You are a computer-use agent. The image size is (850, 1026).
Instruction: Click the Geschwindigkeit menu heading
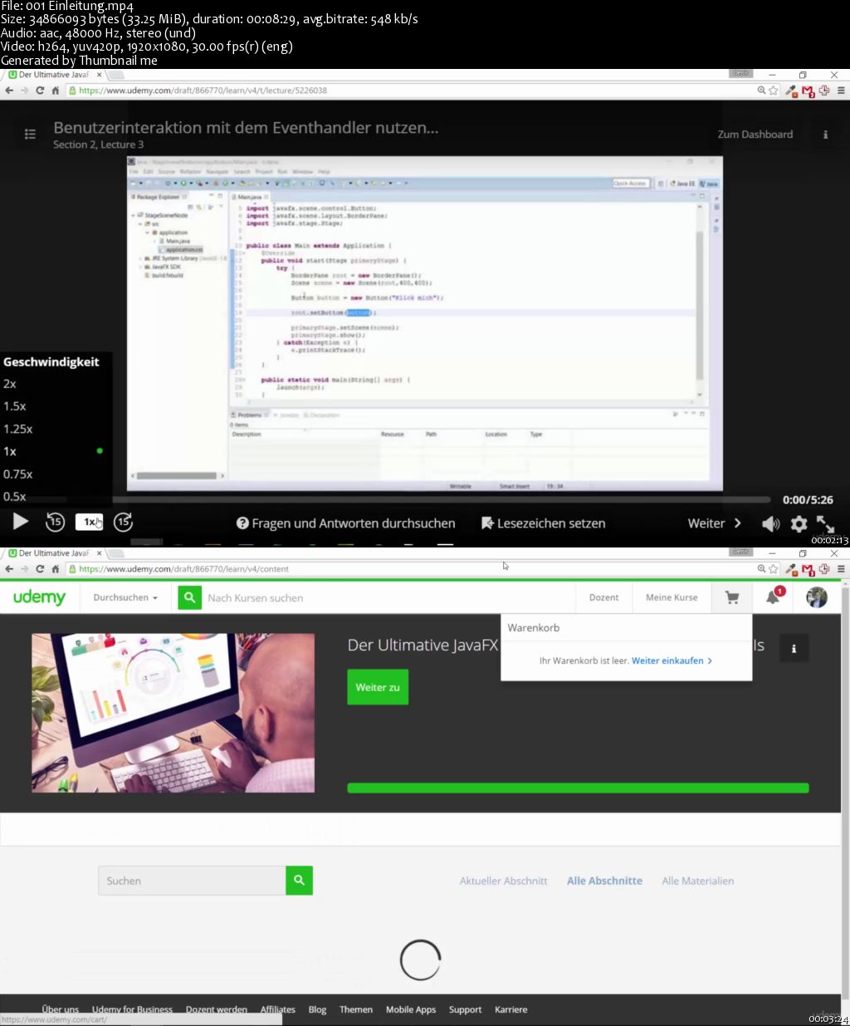tap(51, 362)
